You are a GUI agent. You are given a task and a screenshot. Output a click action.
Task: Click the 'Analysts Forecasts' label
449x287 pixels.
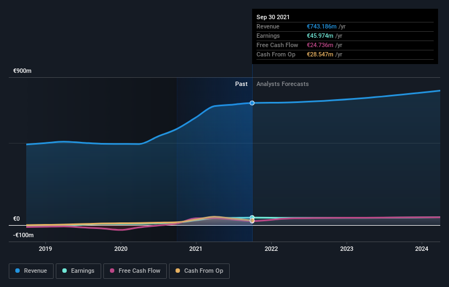[283, 84]
